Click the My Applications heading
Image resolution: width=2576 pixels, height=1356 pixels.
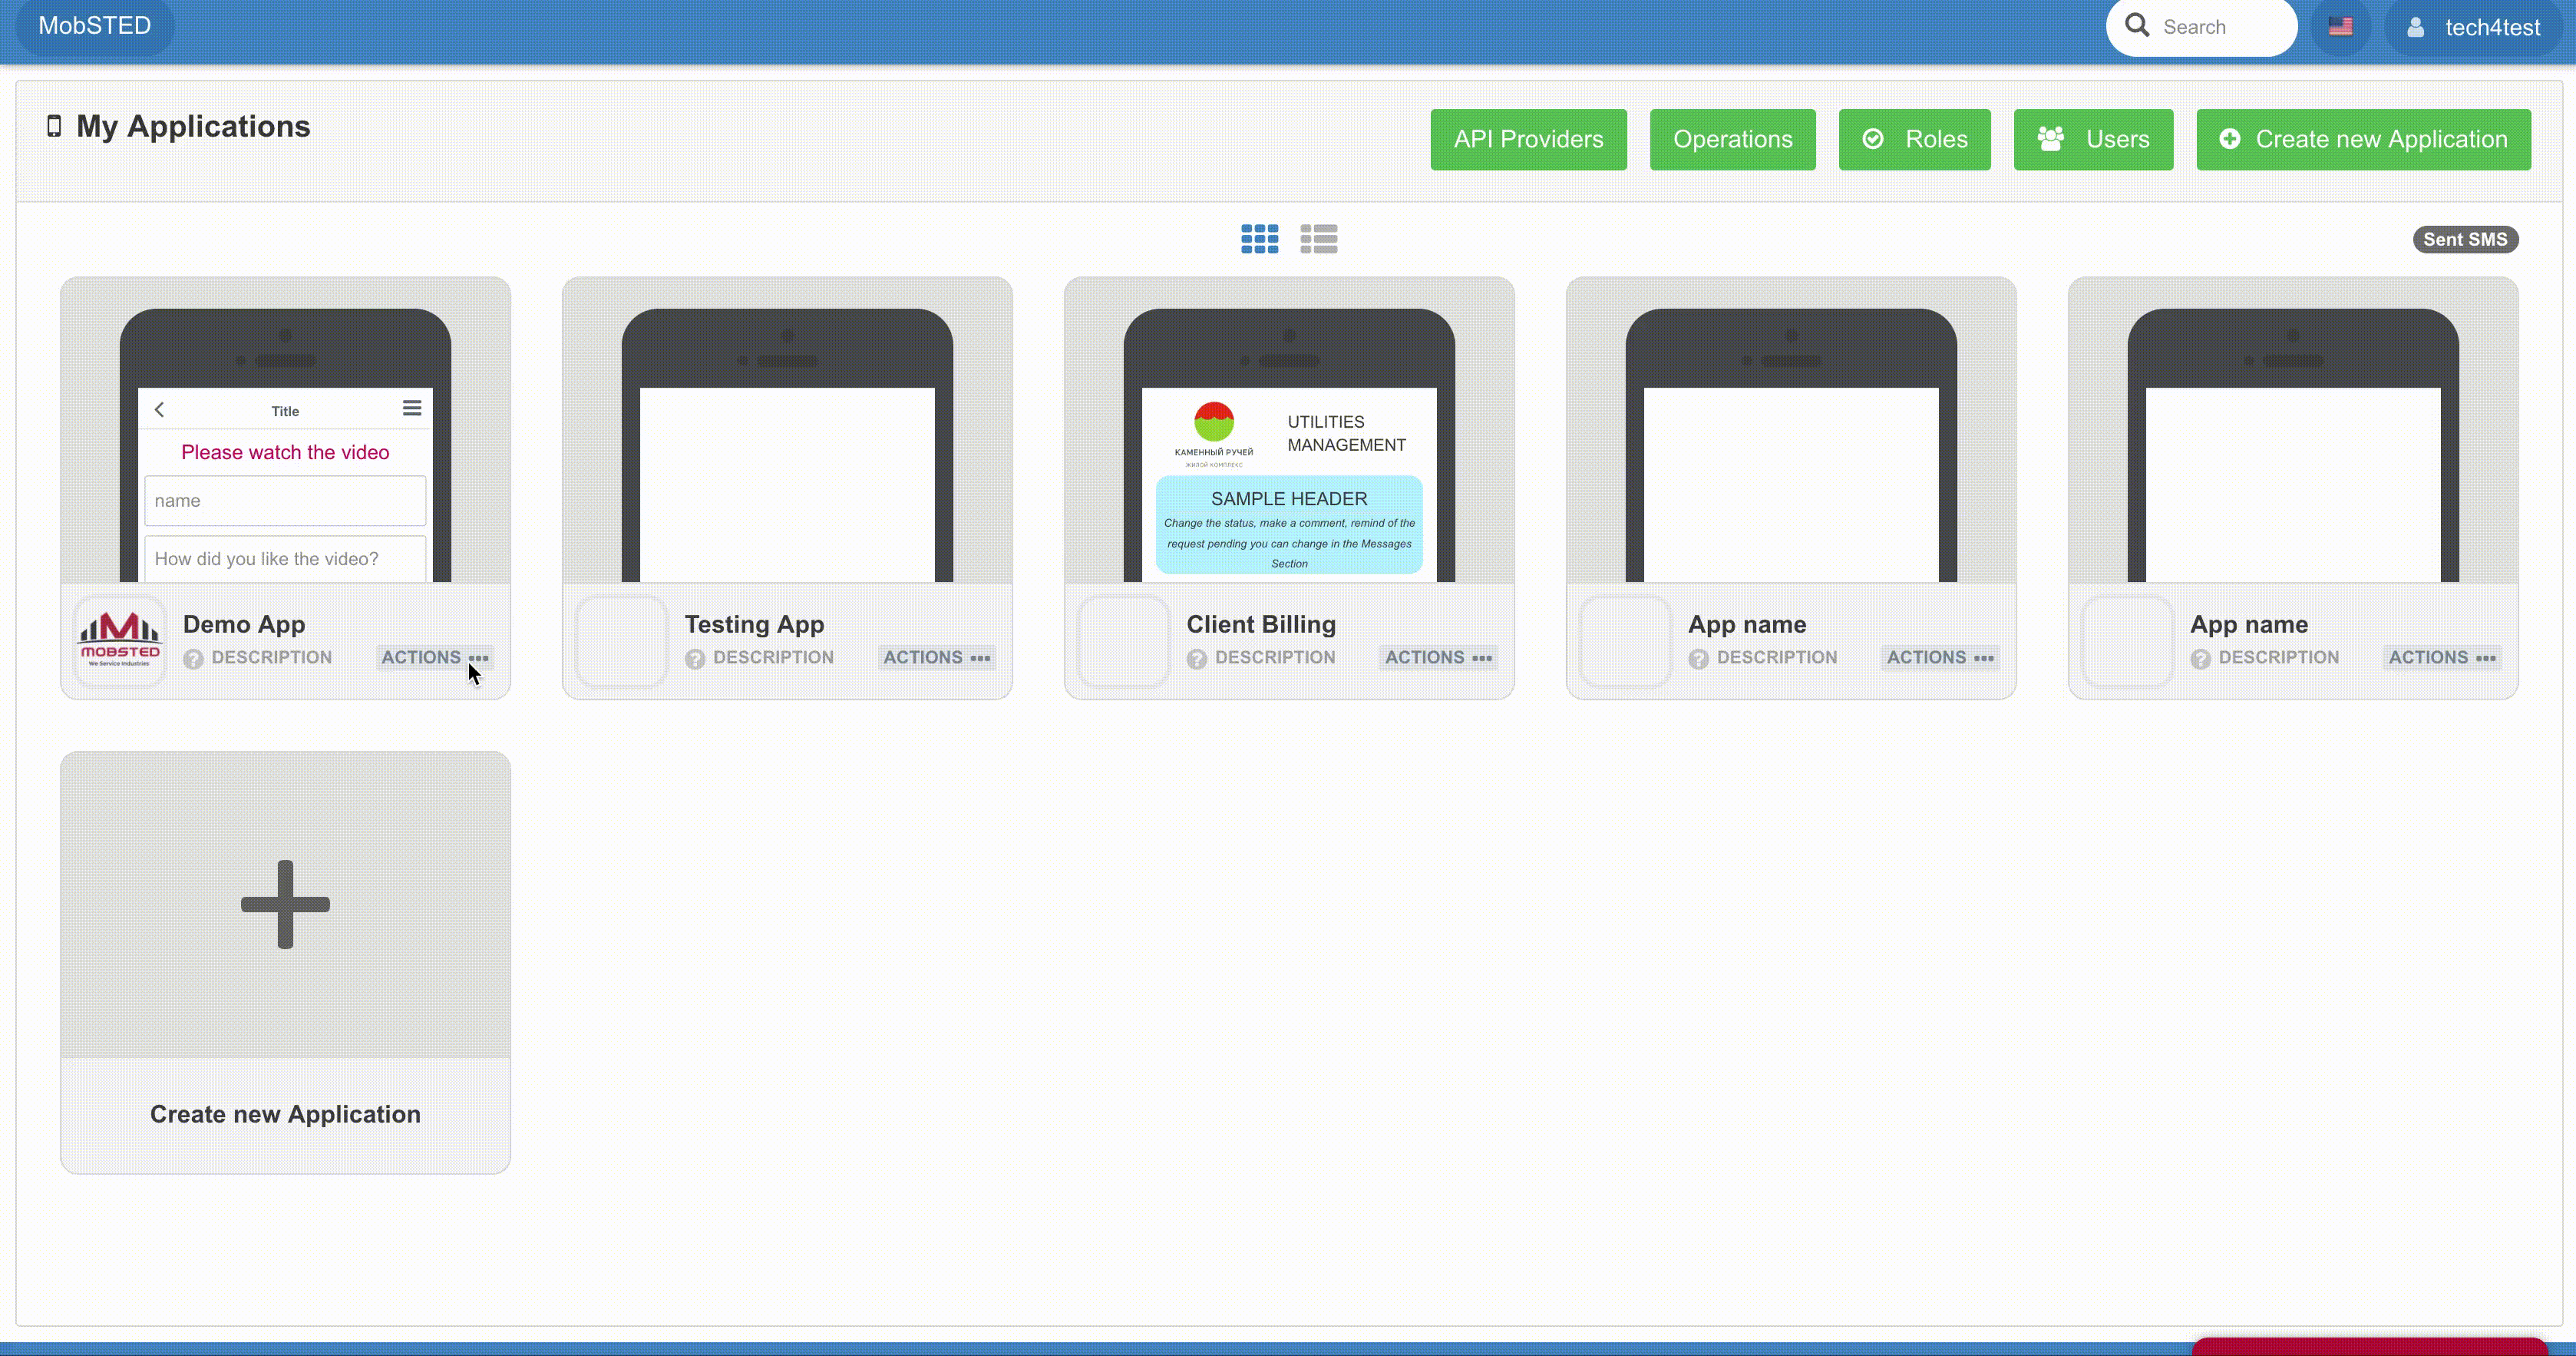(193, 126)
